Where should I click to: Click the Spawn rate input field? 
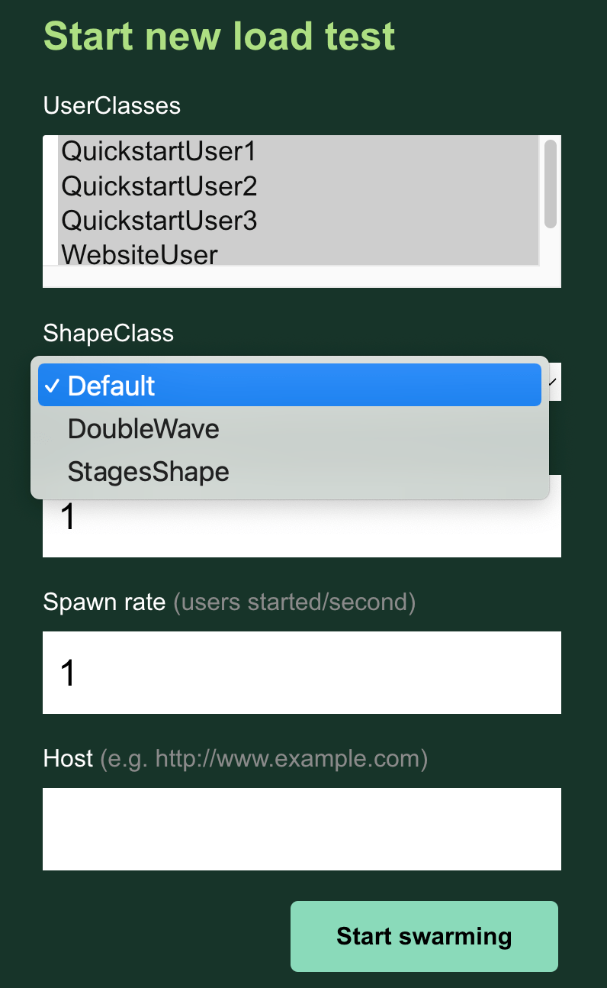point(302,673)
